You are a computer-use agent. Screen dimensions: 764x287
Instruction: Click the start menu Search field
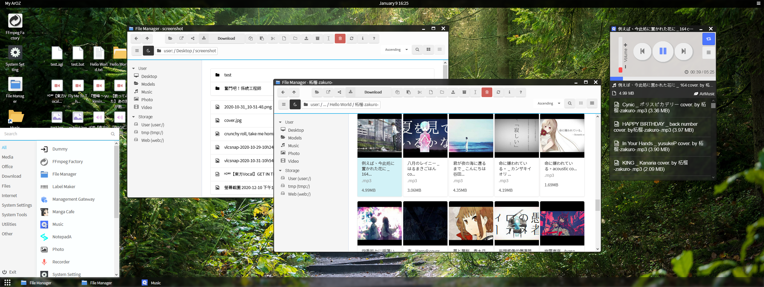(x=56, y=134)
